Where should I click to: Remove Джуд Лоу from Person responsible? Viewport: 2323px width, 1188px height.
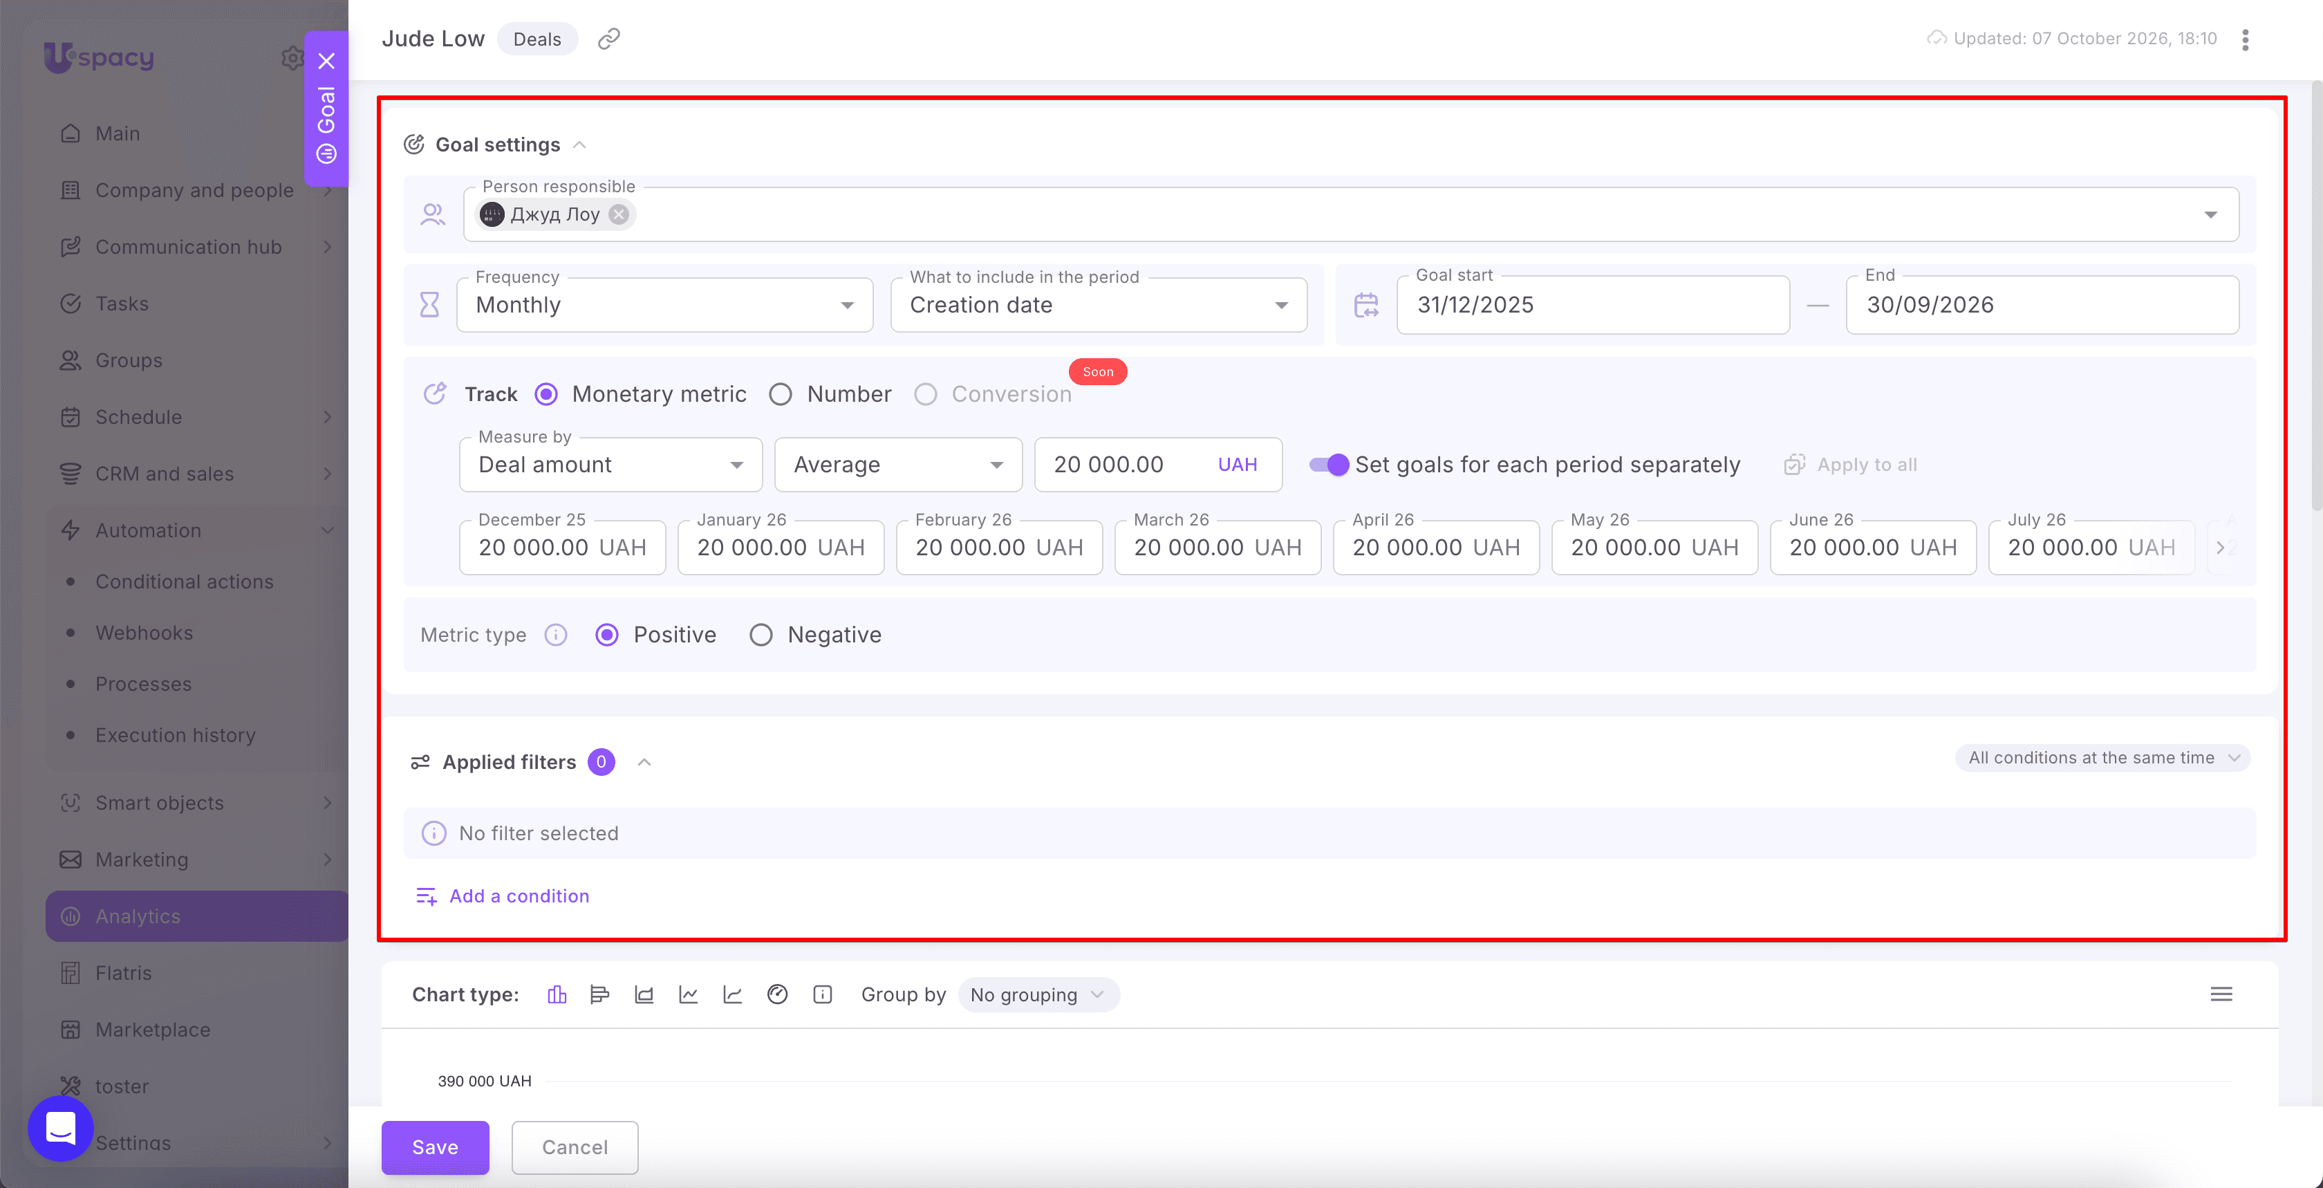coord(619,214)
